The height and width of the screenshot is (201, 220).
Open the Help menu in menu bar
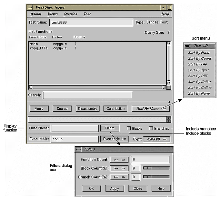[165, 14]
